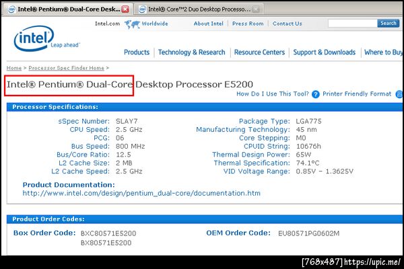Click the Bus/Core Ratio value 12.5
Screen dimensions: 404x269
click(x=123, y=155)
